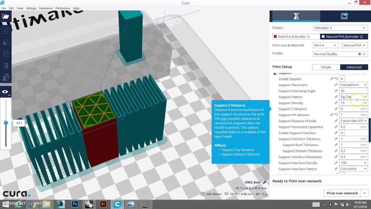Expand the print output options arrow
Image resolution: width=371 pixels, height=209 pixels.
[x=364, y=193]
